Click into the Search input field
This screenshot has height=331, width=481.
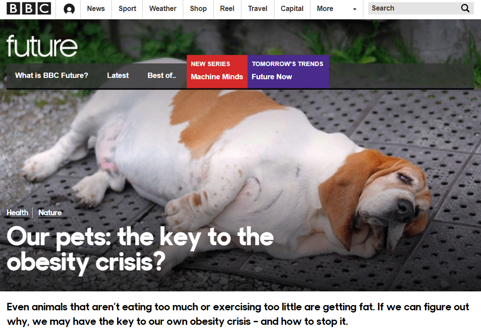point(414,8)
